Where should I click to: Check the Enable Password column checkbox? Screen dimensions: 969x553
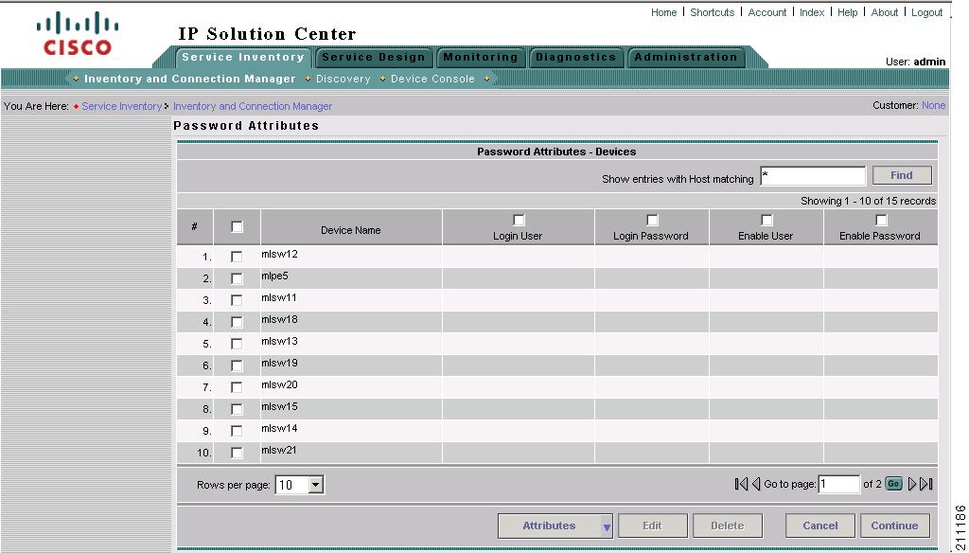pyautogui.click(x=881, y=221)
